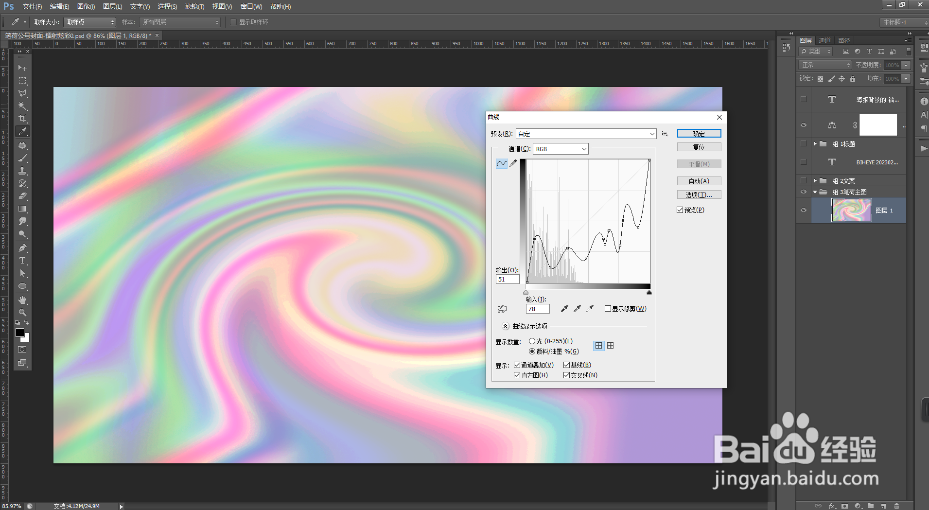This screenshot has height=510, width=929.
Task: Open the 图像 menu
Action: pyautogui.click(x=86, y=7)
